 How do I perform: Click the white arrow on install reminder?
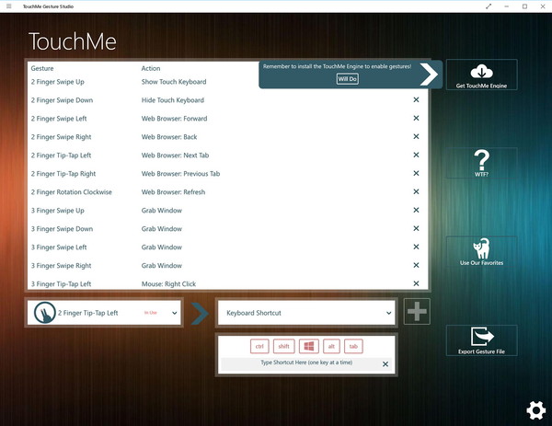tap(429, 75)
